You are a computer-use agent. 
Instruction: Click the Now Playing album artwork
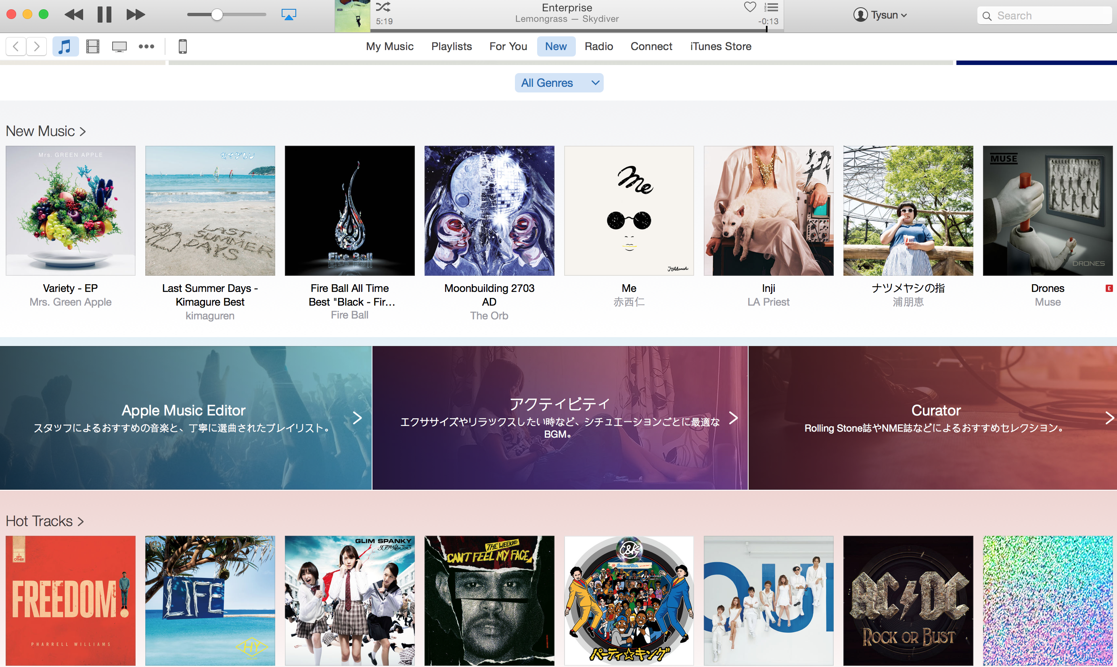pyautogui.click(x=353, y=16)
